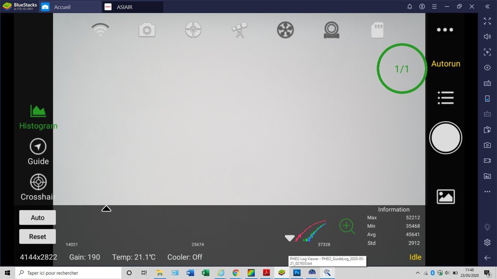Click the histogram curve graph
This screenshot has height=279, width=497.
coord(310,231)
